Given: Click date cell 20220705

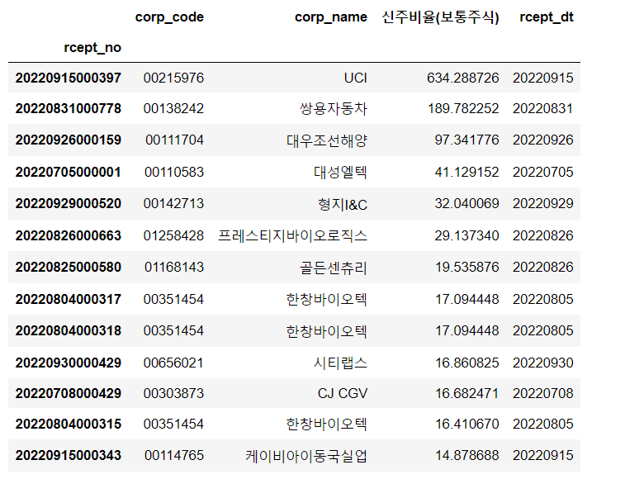Looking at the screenshot, I should click(x=543, y=172).
